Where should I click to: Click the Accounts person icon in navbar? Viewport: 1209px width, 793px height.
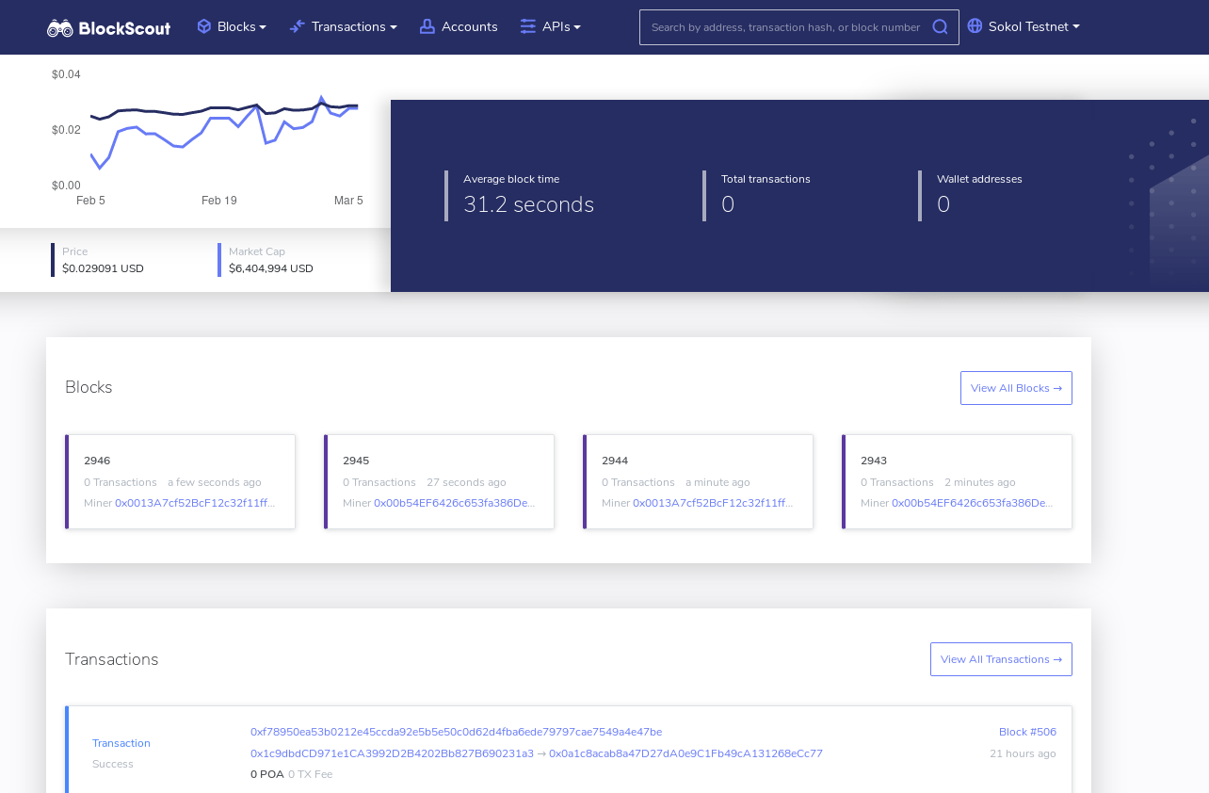(427, 26)
